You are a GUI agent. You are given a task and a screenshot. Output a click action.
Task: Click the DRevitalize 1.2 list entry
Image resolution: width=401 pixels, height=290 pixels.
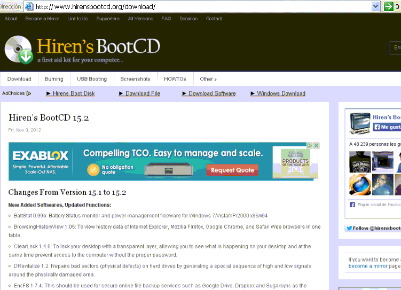[160, 270]
